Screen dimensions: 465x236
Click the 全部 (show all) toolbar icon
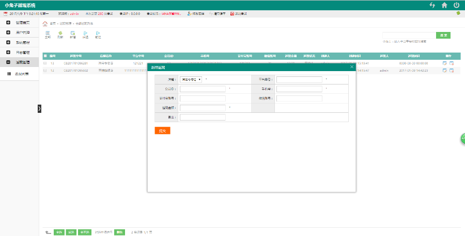(48, 35)
